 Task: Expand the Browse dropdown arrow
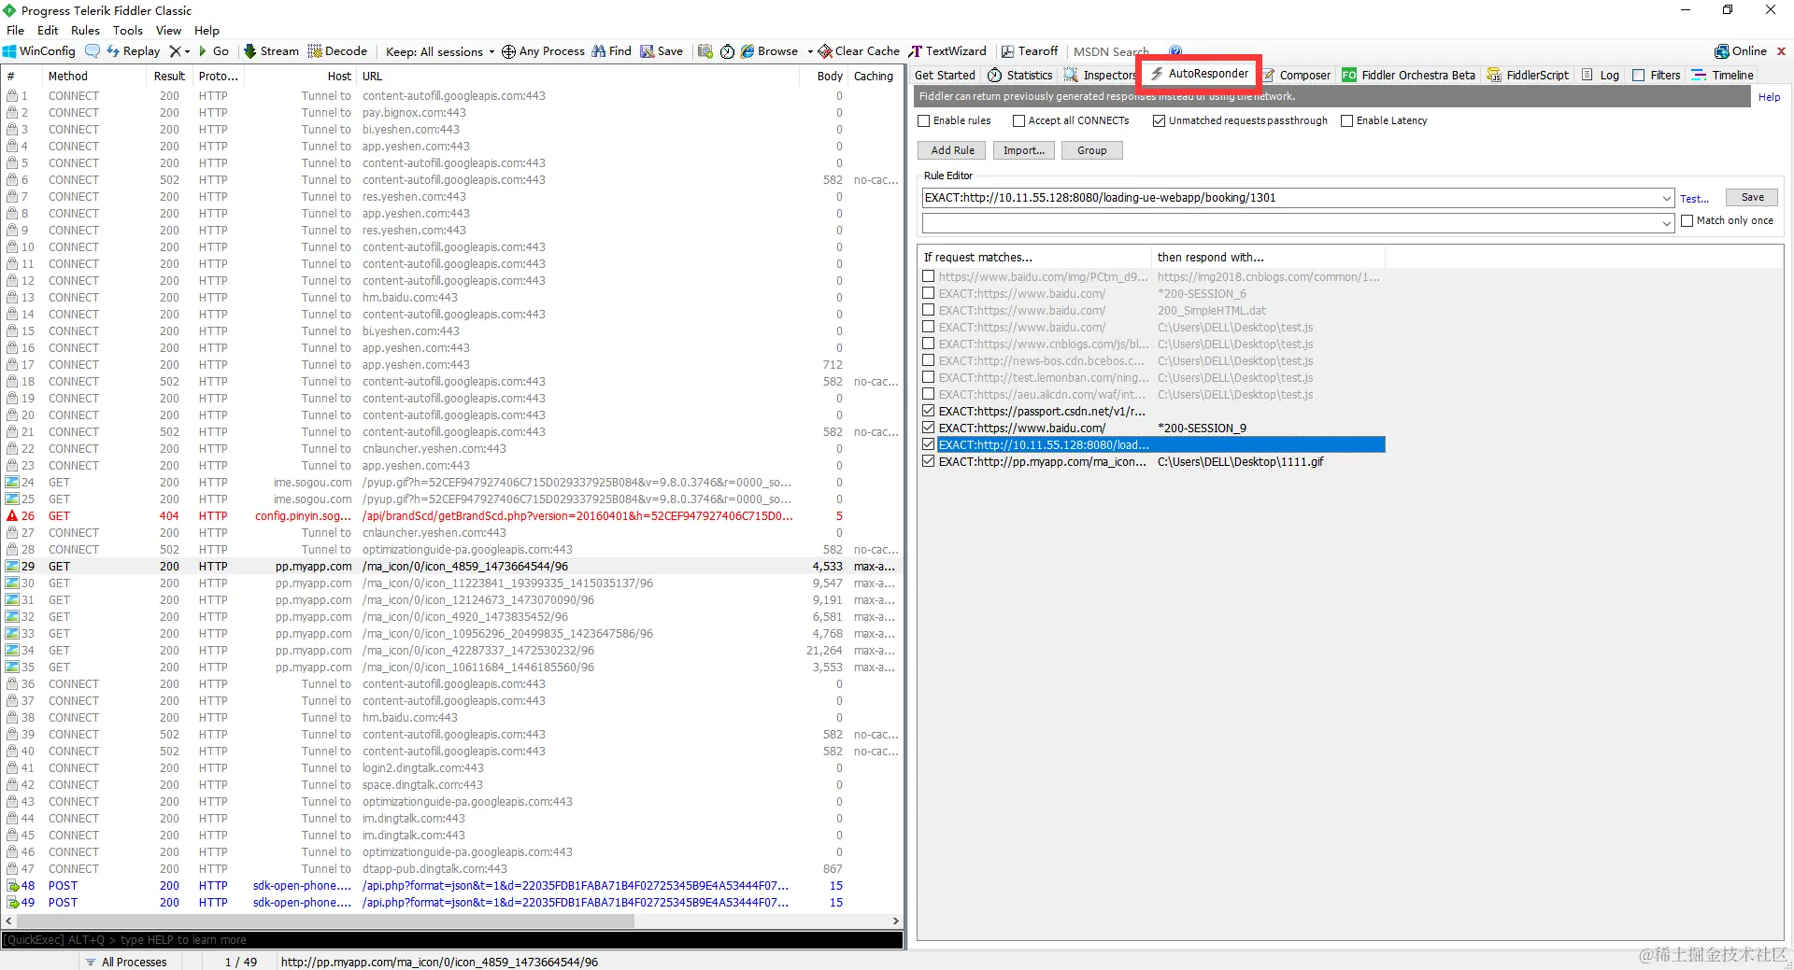(810, 51)
